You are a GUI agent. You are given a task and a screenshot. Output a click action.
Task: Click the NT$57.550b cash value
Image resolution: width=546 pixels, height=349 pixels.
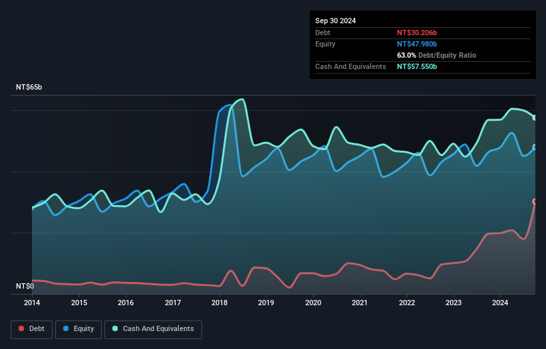tap(417, 66)
